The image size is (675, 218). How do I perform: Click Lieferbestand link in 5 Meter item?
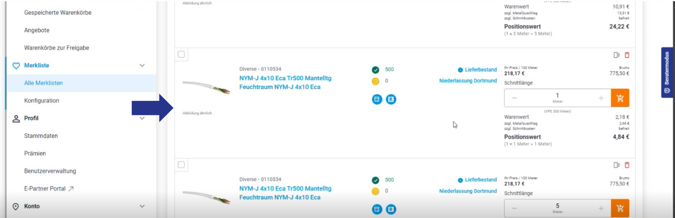[481, 180]
